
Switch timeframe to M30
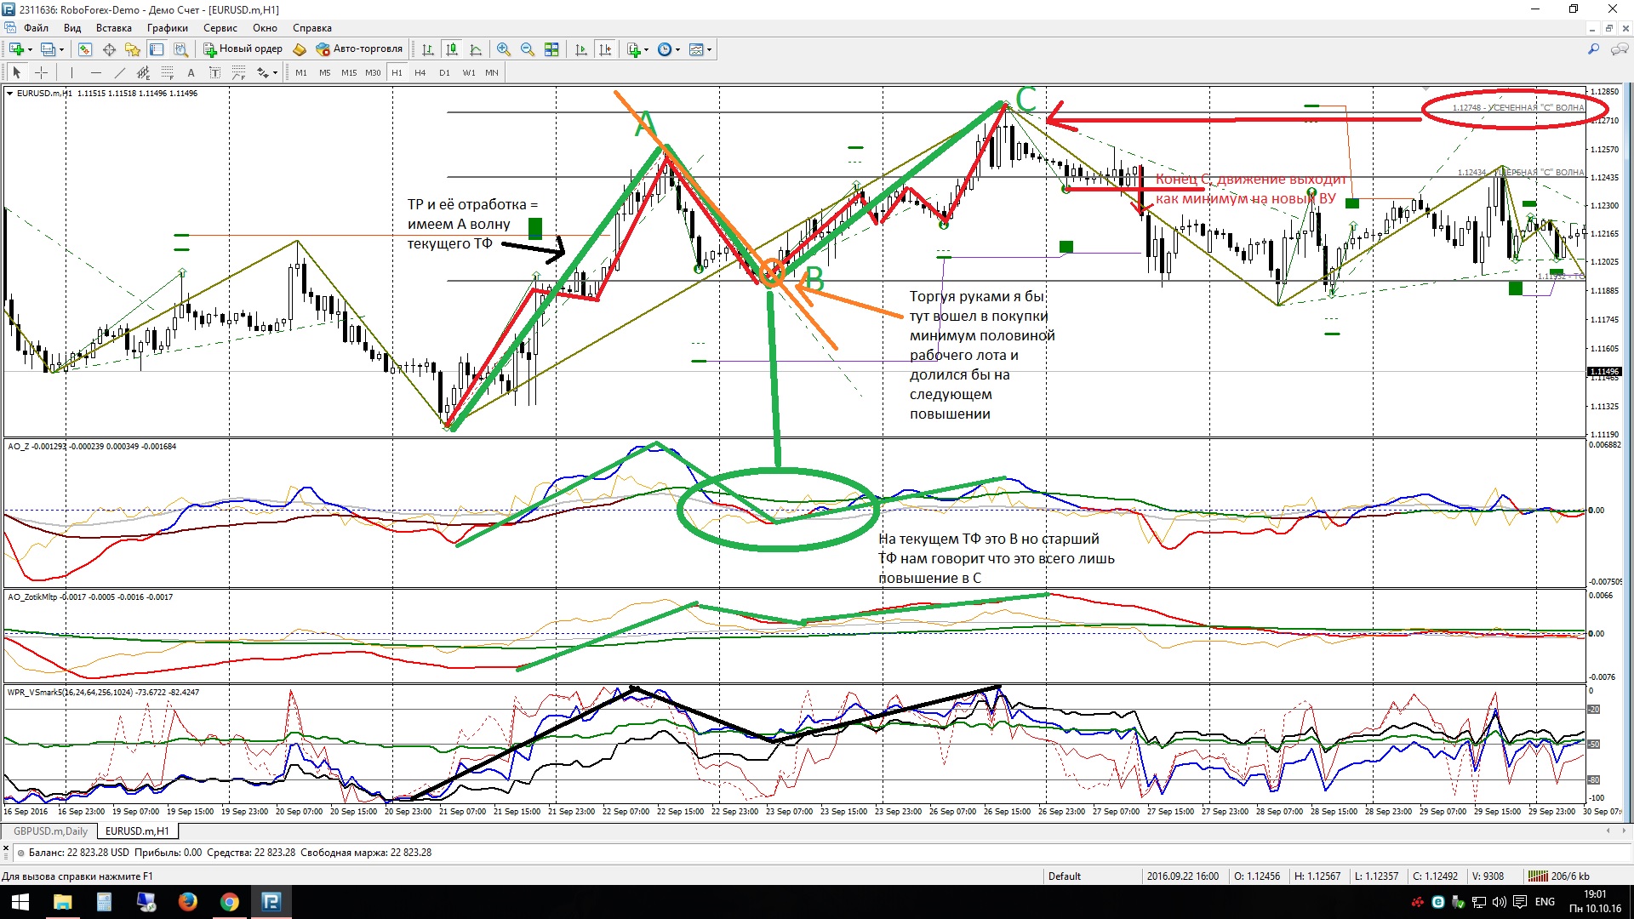click(373, 72)
